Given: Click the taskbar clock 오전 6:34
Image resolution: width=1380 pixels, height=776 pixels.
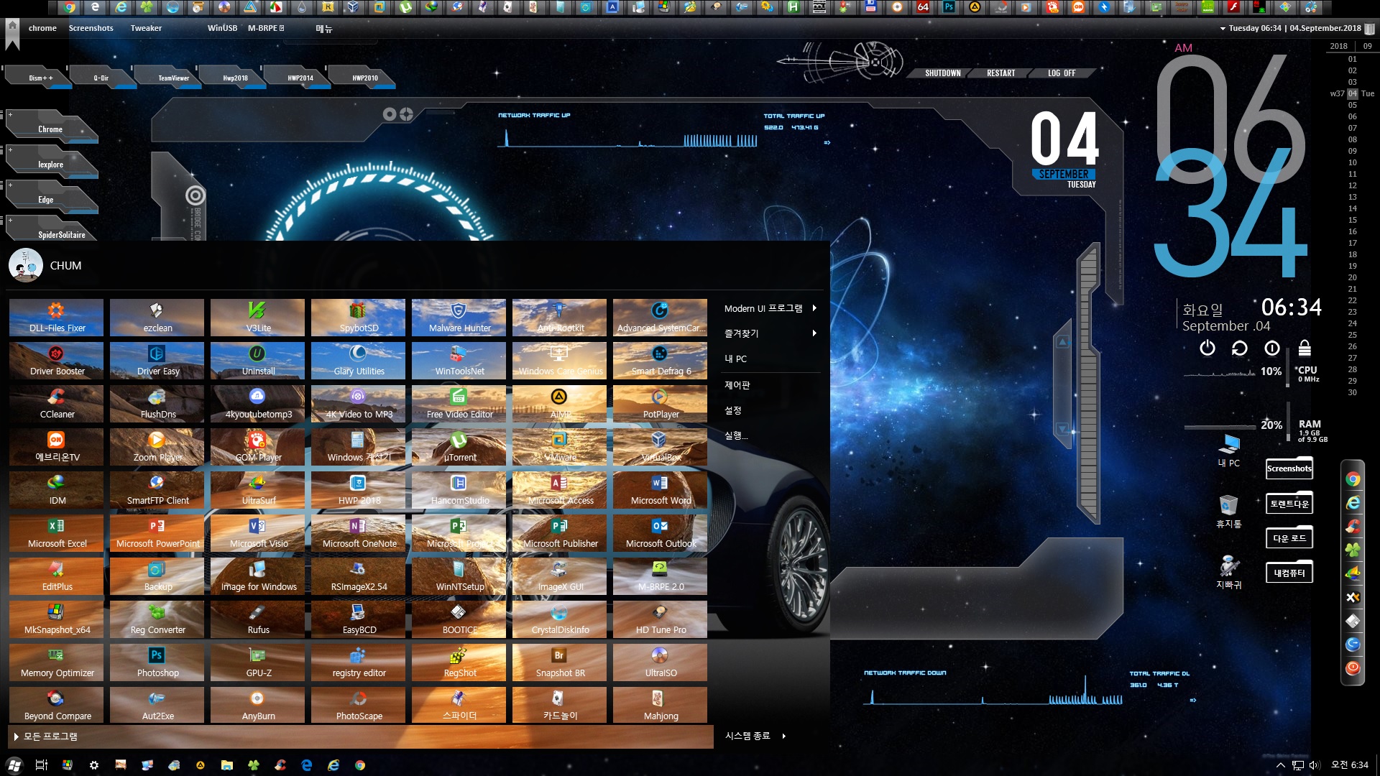Looking at the screenshot, I should coord(1349,765).
